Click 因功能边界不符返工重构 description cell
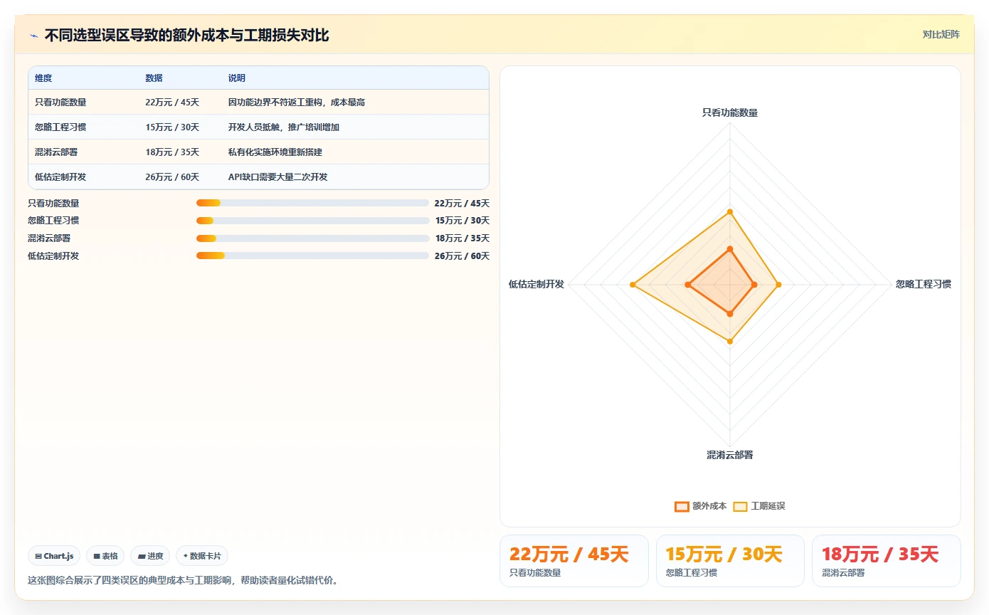Screen dimensions: 989x615 point(297,102)
